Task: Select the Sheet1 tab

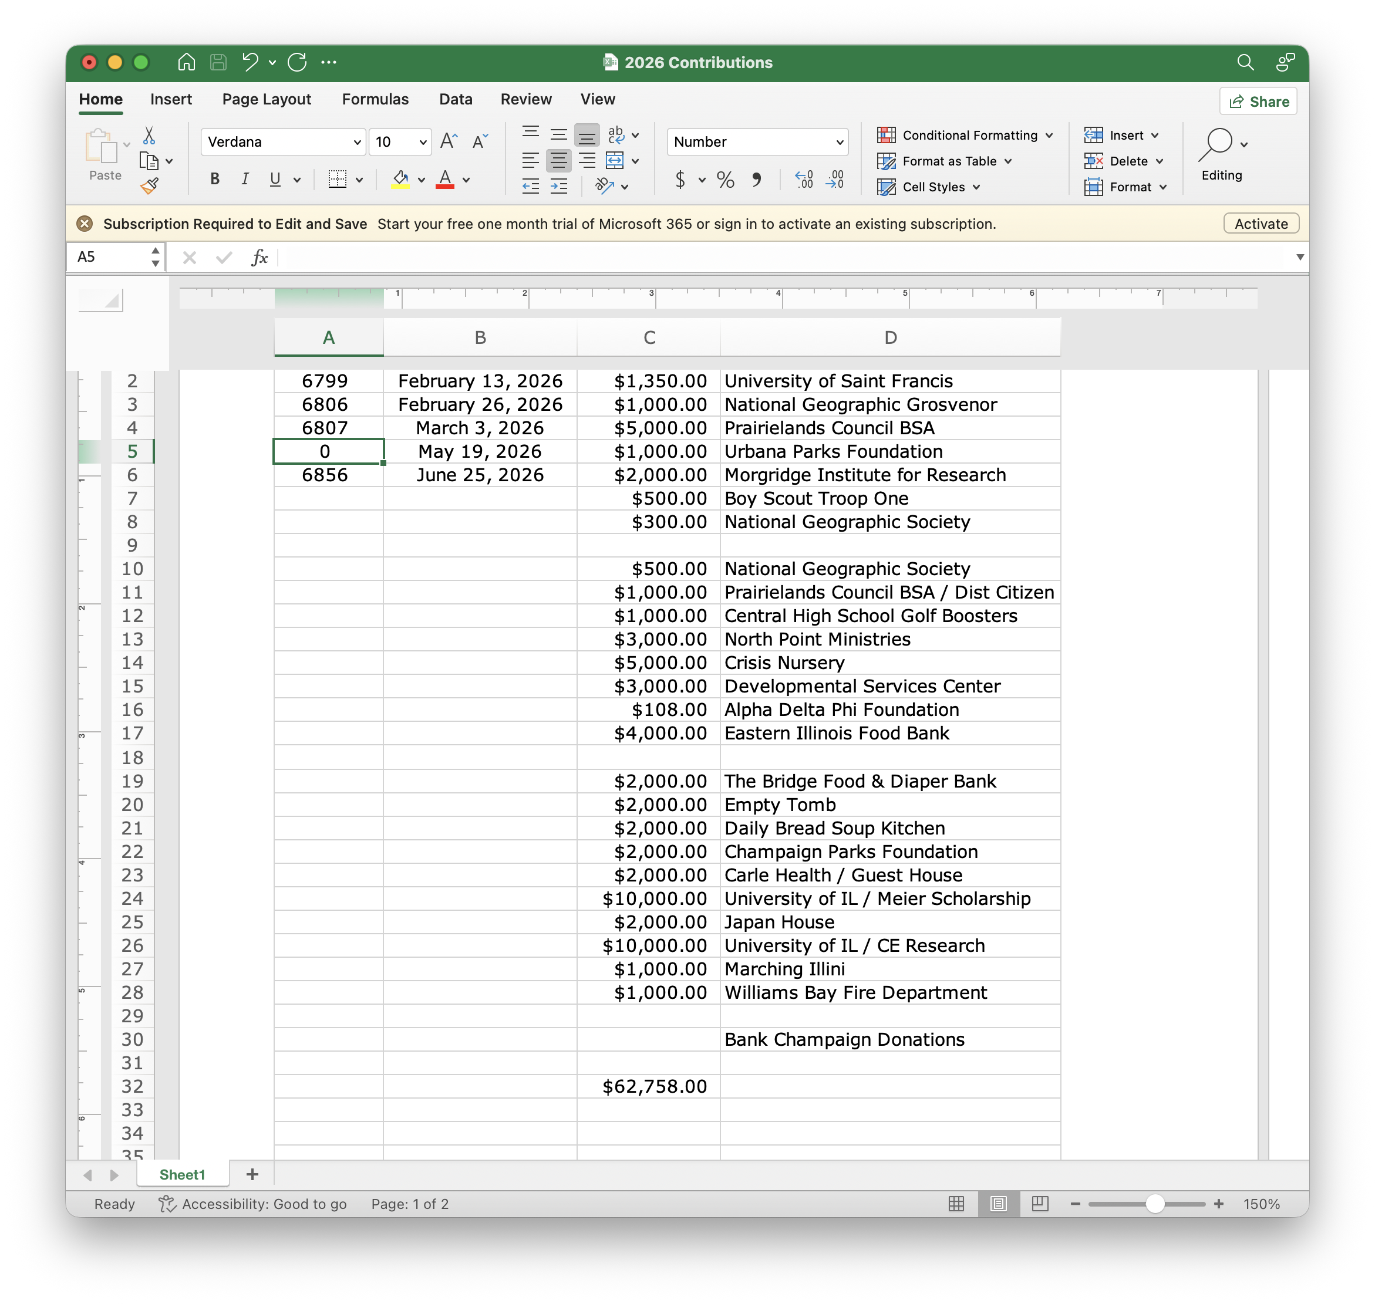Action: 182,1175
